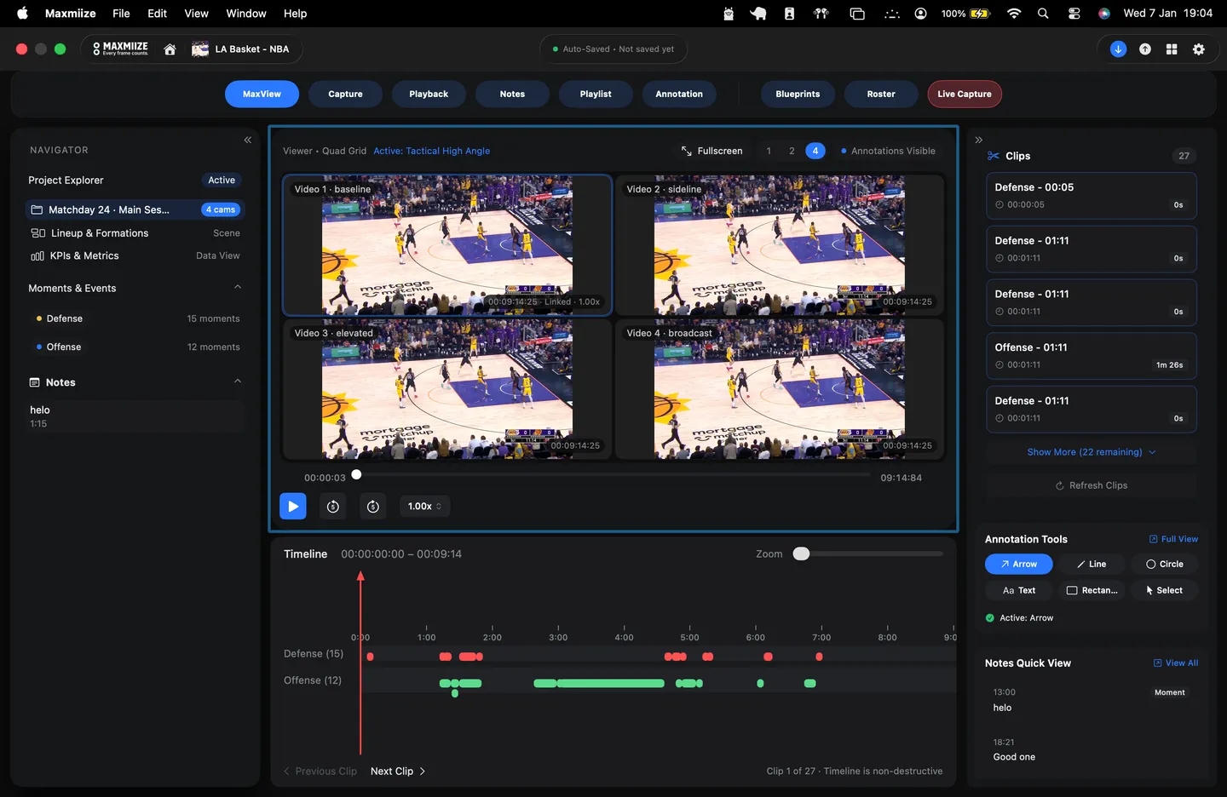This screenshot has height=797, width=1227.
Task: Switch viewer layout to 2 videos
Action: click(x=792, y=152)
